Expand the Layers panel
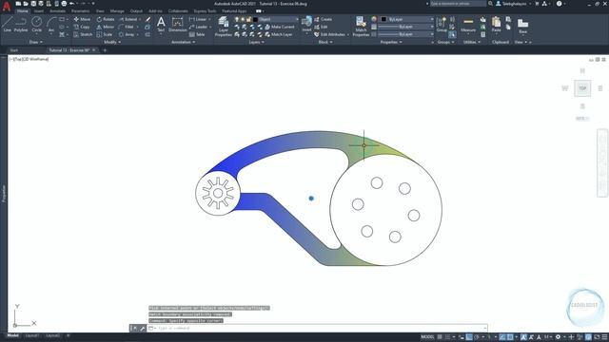The height and width of the screenshot is (342, 609). coord(256,42)
